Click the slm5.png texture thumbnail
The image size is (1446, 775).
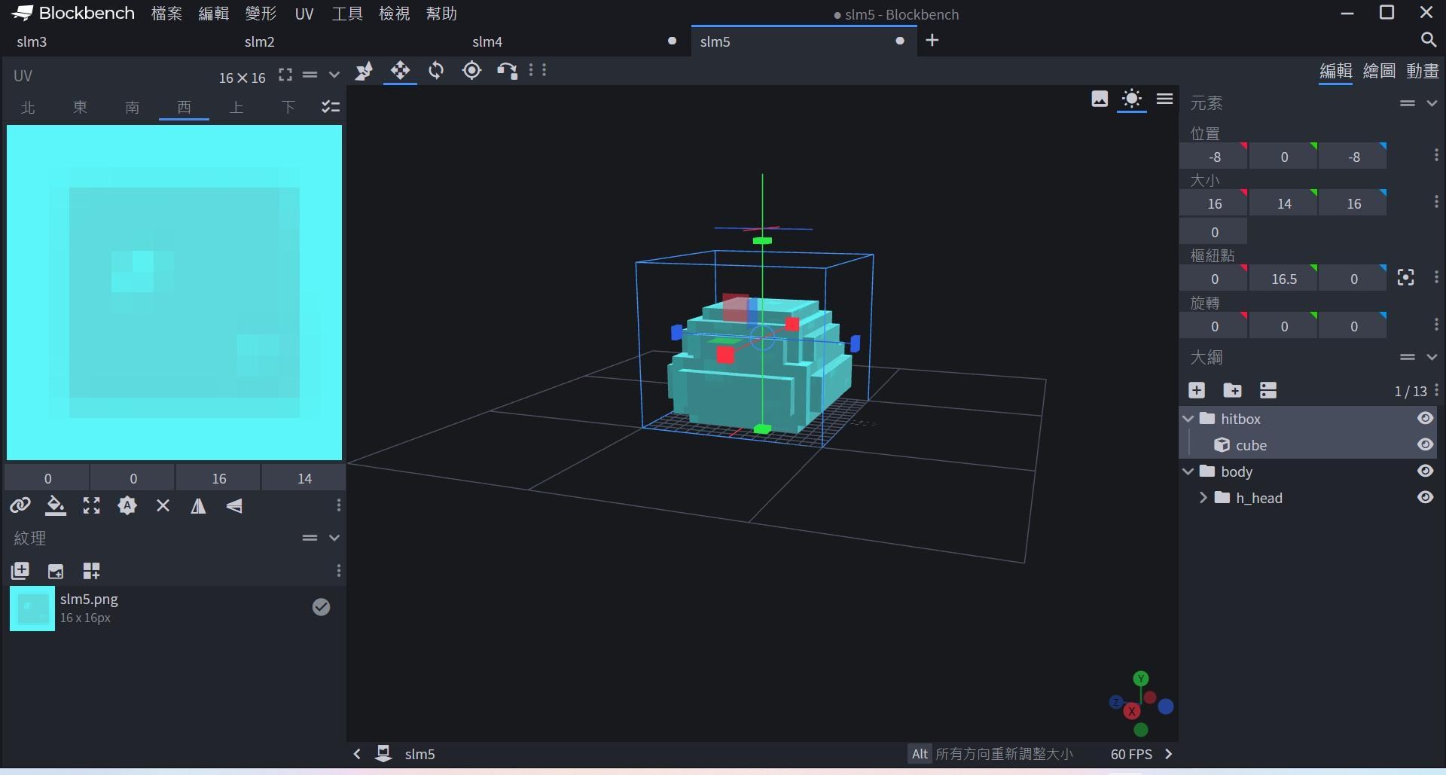[32, 609]
